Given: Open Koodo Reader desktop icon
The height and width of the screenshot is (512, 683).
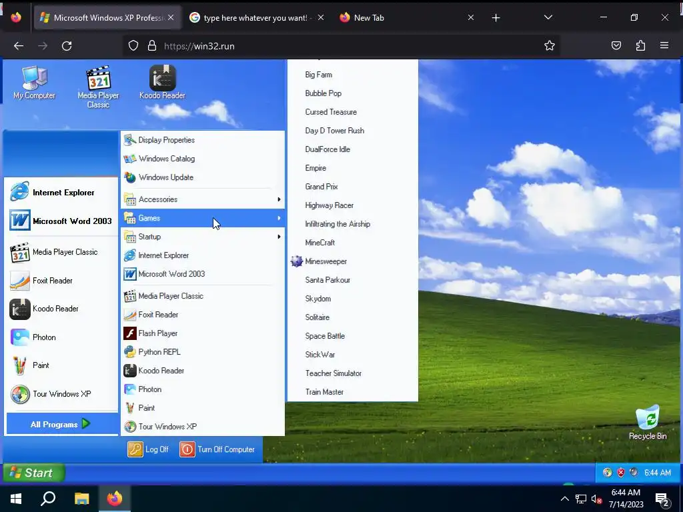Looking at the screenshot, I should [x=162, y=83].
